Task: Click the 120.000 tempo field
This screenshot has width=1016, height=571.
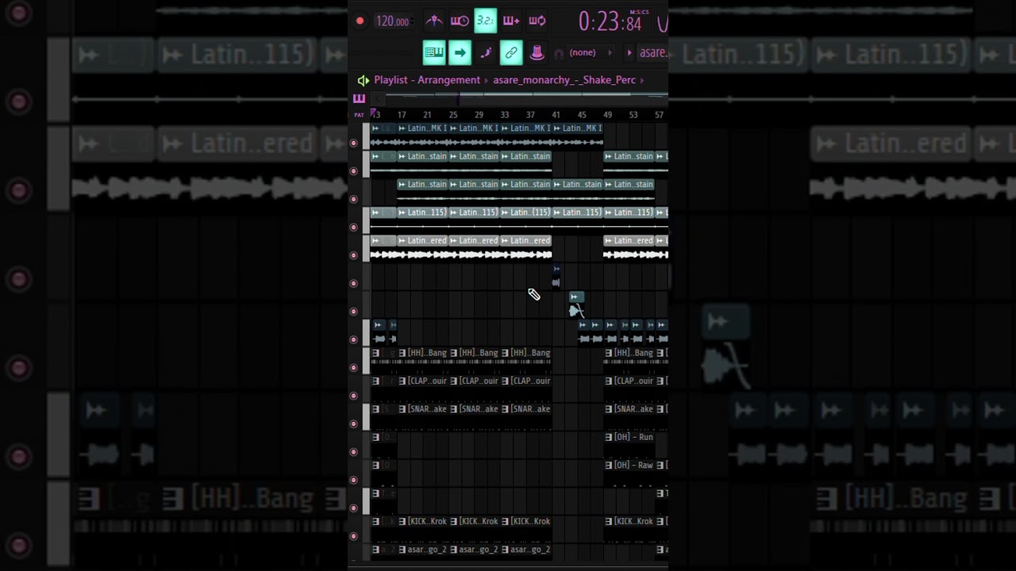Action: click(x=393, y=21)
